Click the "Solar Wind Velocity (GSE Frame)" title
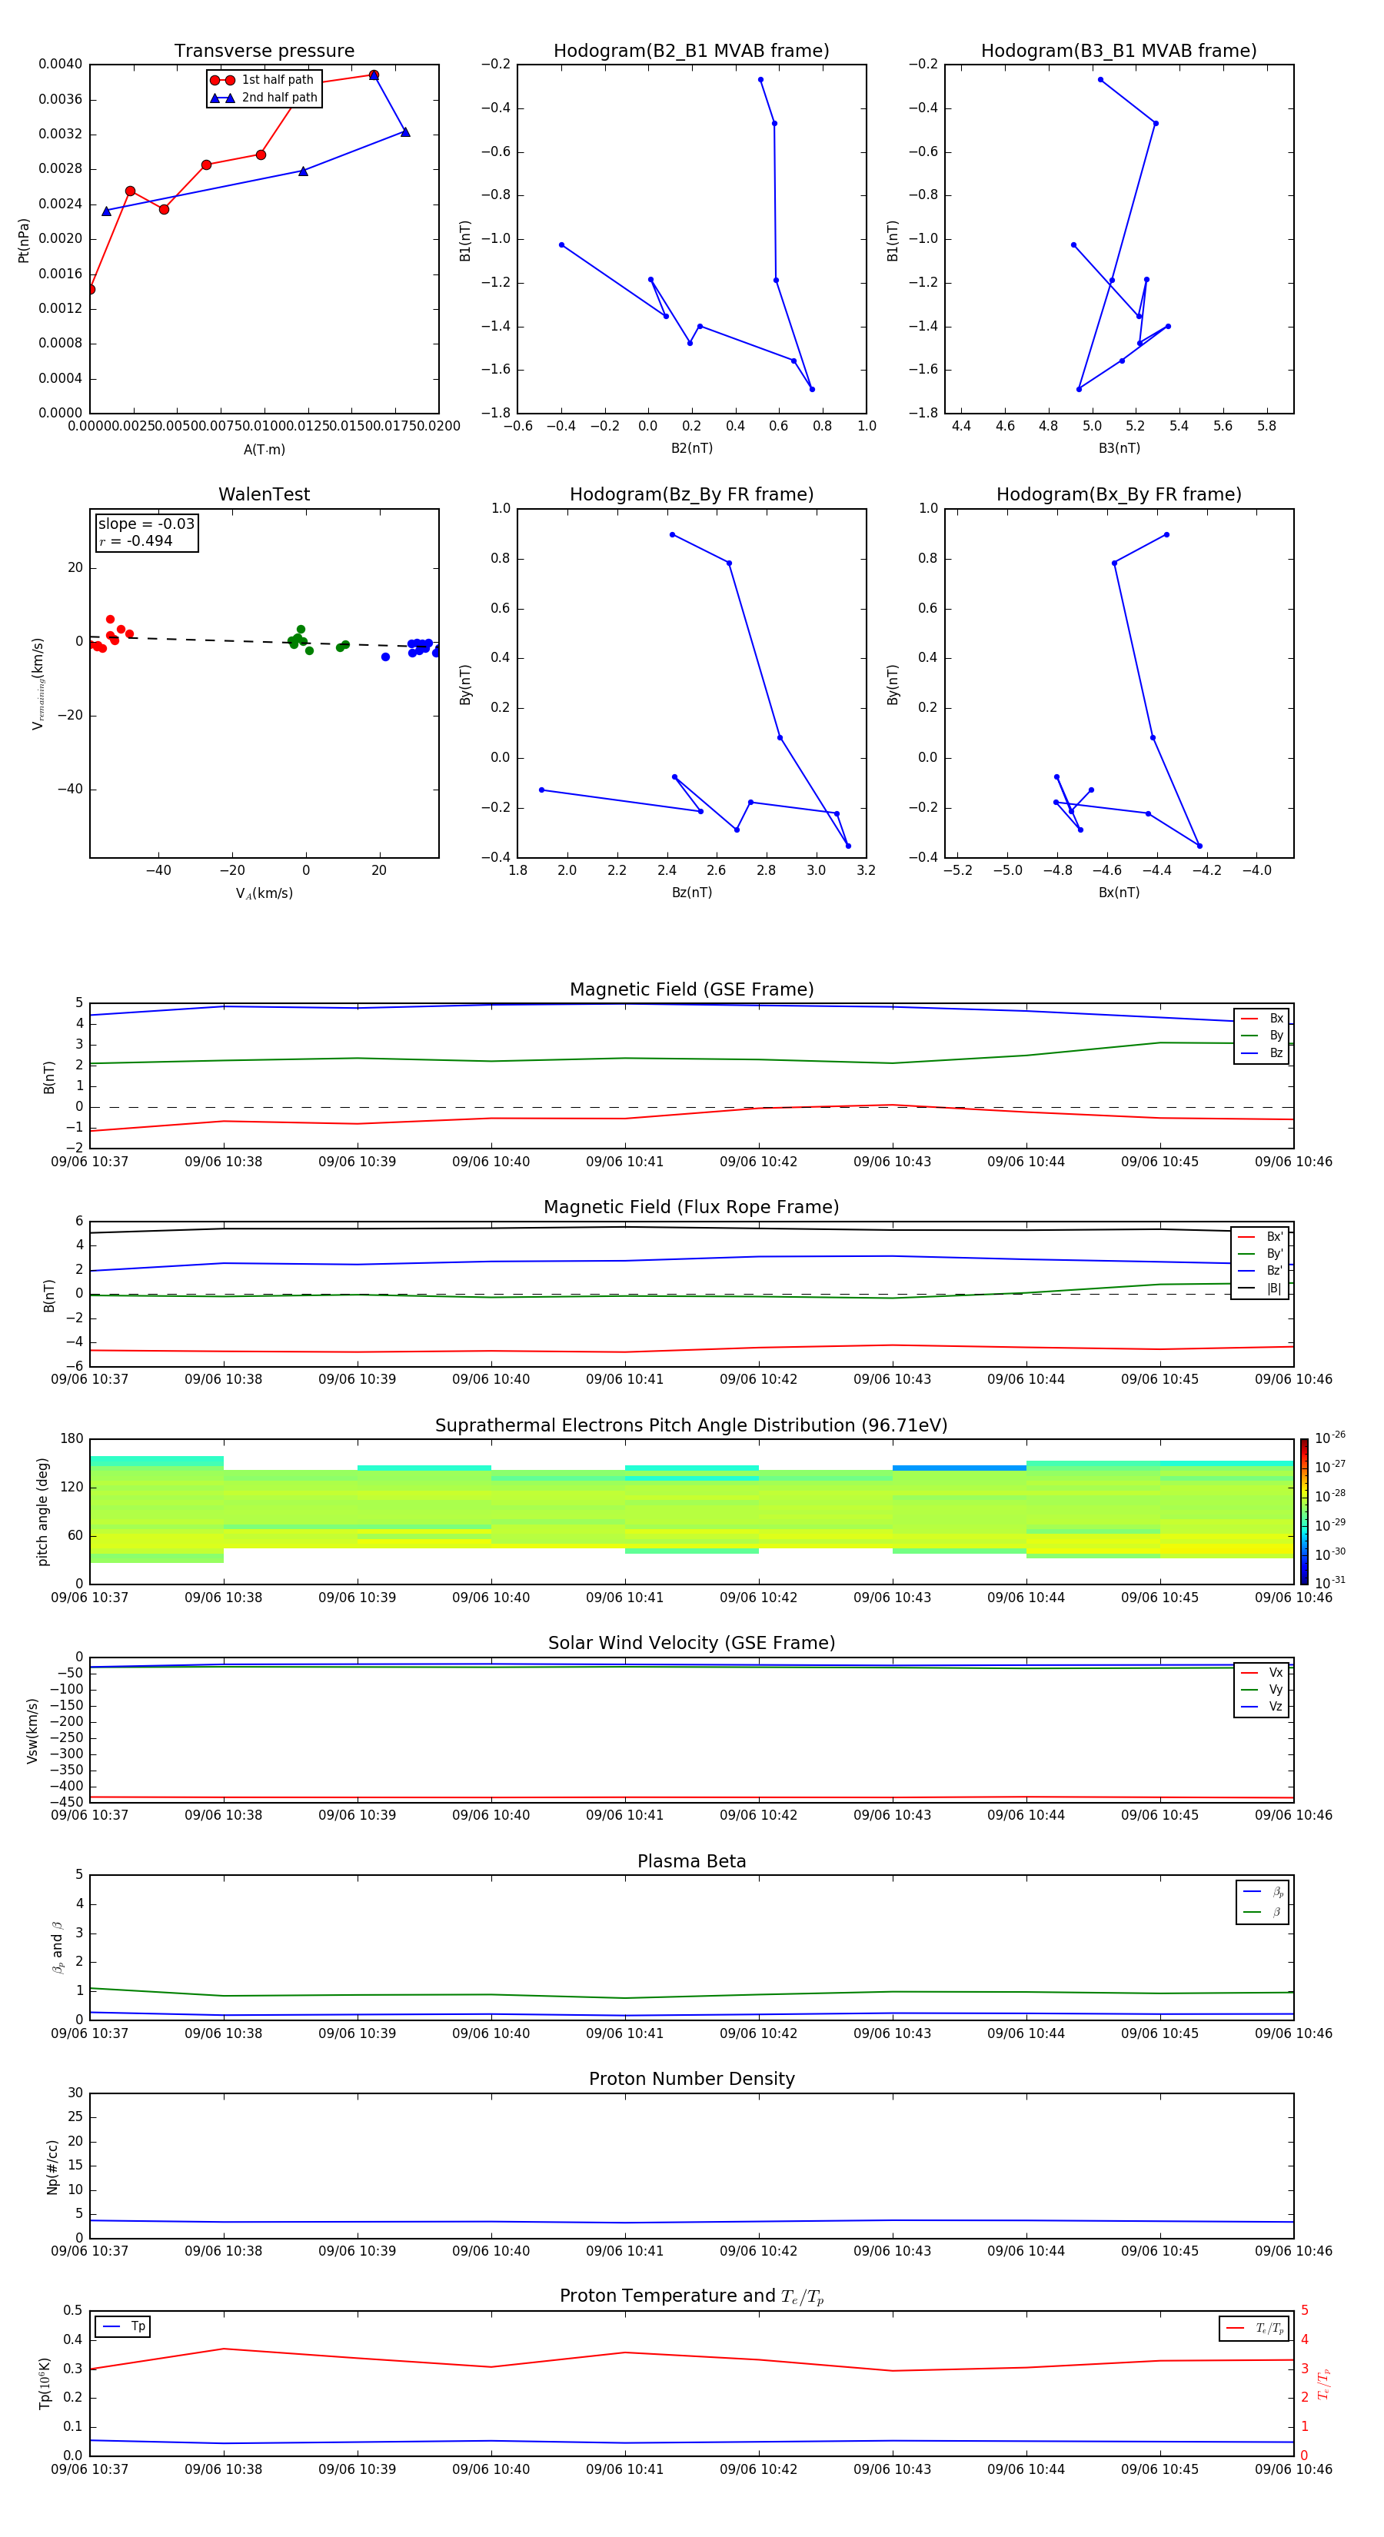This screenshot has height=2537, width=1384. (691, 1644)
